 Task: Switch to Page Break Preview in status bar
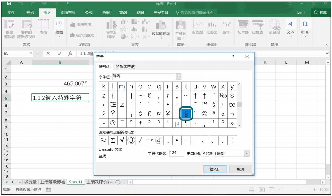tap(272, 190)
